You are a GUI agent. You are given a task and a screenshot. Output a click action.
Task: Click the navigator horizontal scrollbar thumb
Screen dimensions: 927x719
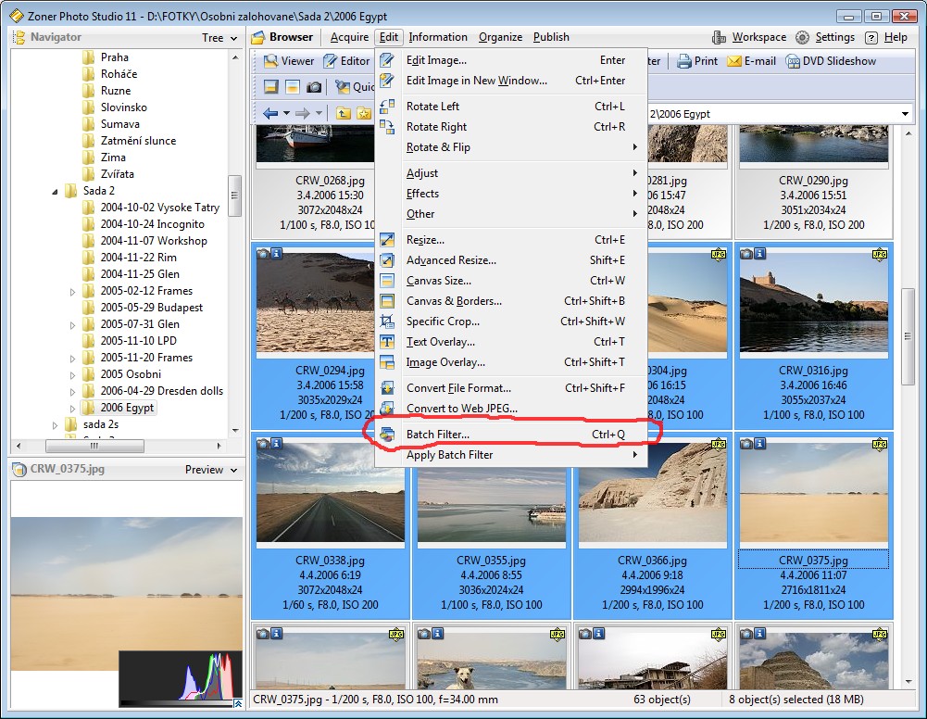[94, 446]
